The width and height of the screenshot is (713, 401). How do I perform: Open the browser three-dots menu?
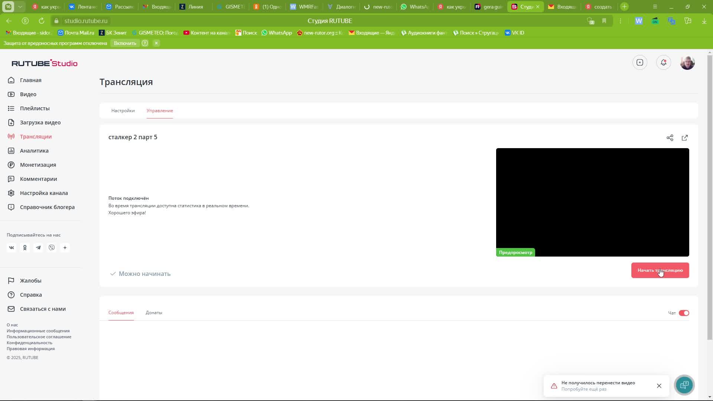[x=620, y=21]
